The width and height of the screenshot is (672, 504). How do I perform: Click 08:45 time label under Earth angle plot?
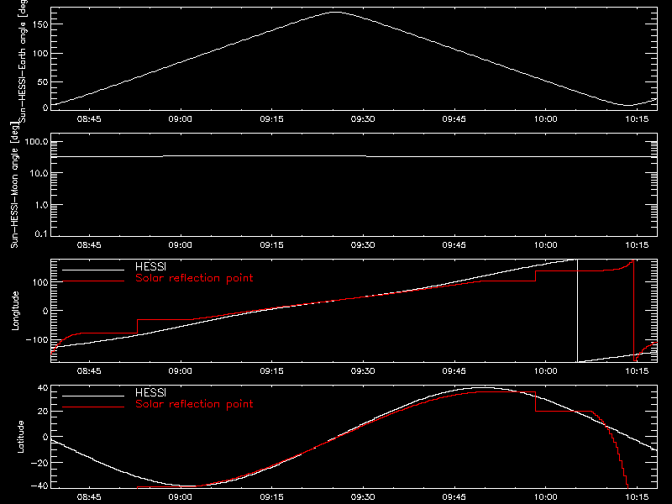(x=89, y=119)
